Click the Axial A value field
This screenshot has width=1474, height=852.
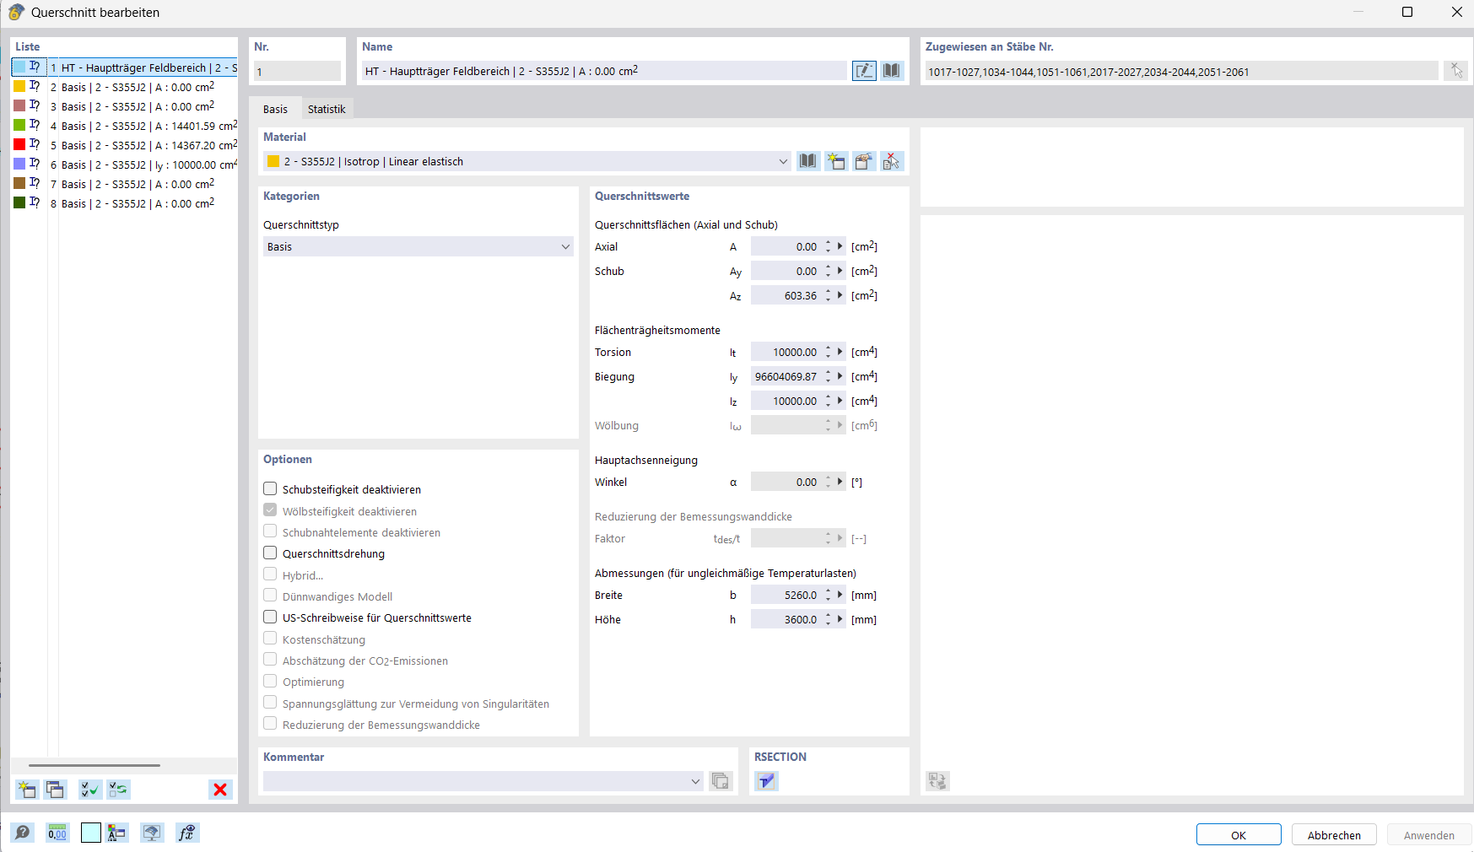pos(786,246)
